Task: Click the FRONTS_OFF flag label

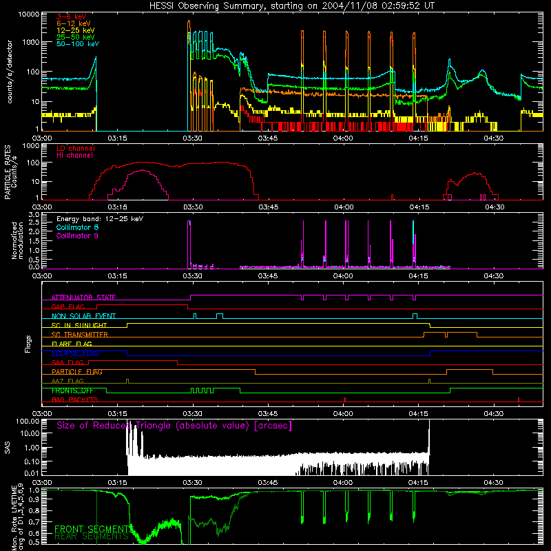Action: 72,391
